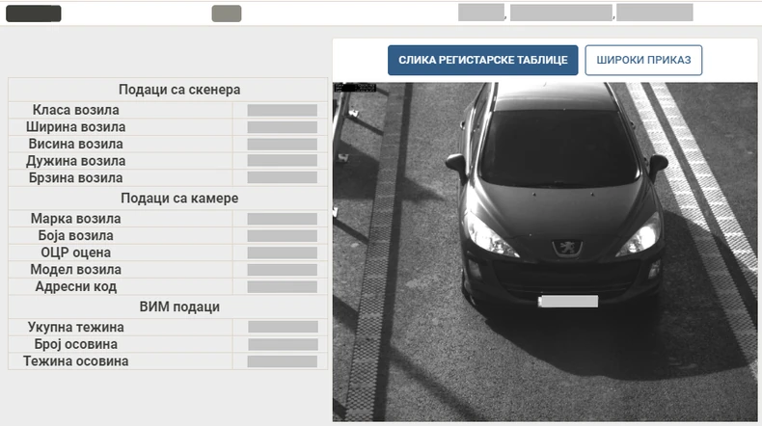Select the Брзина возила row
This screenshot has height=426, width=762.
point(168,178)
